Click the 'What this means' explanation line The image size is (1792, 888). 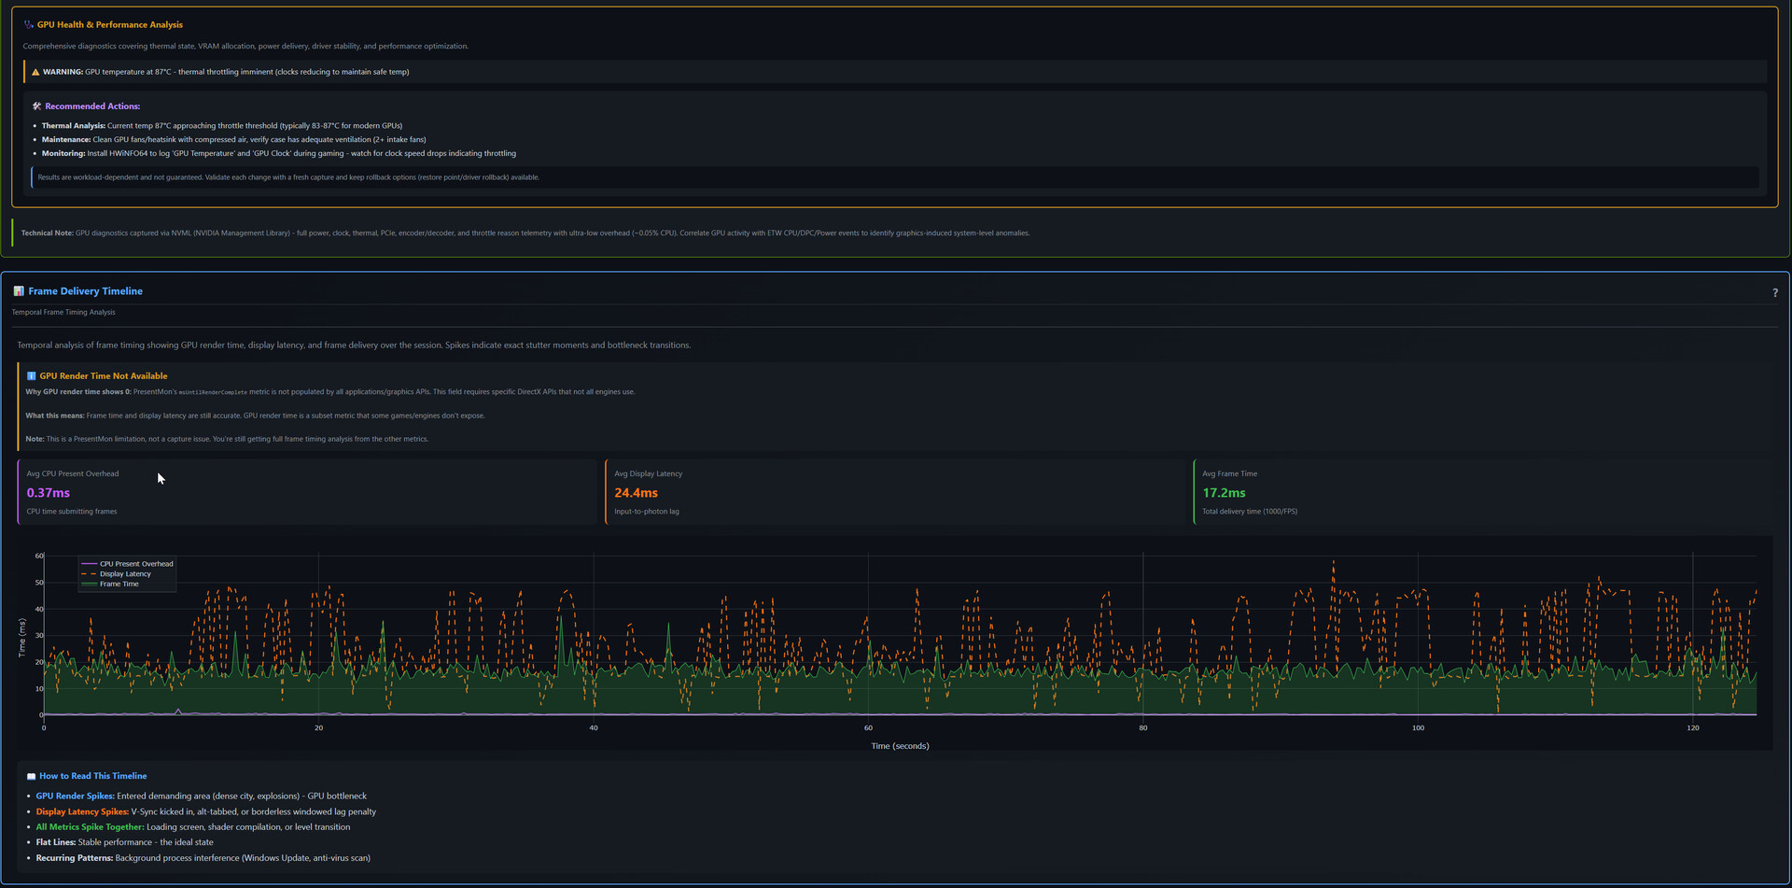click(x=255, y=416)
